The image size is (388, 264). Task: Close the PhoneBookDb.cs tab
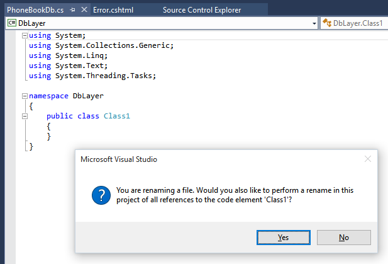coord(84,9)
